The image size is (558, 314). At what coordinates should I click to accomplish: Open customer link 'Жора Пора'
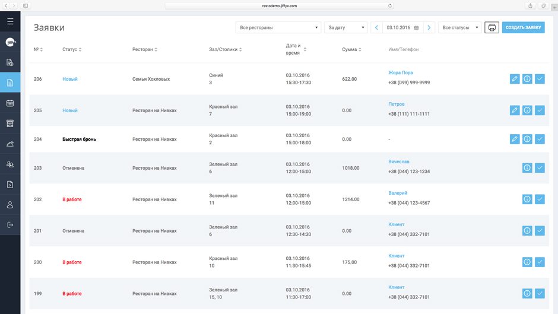click(x=401, y=73)
